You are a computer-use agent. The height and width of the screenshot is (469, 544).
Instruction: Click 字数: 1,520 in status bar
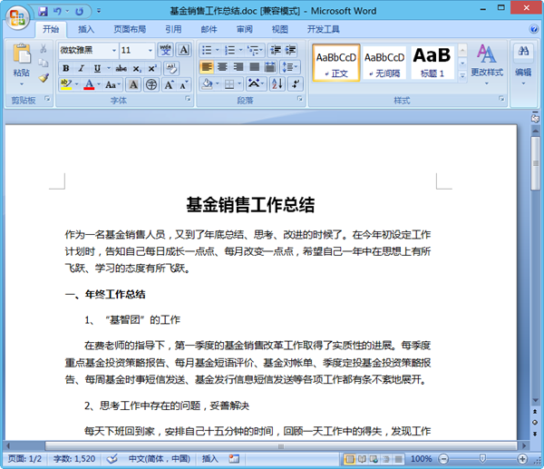point(74,459)
